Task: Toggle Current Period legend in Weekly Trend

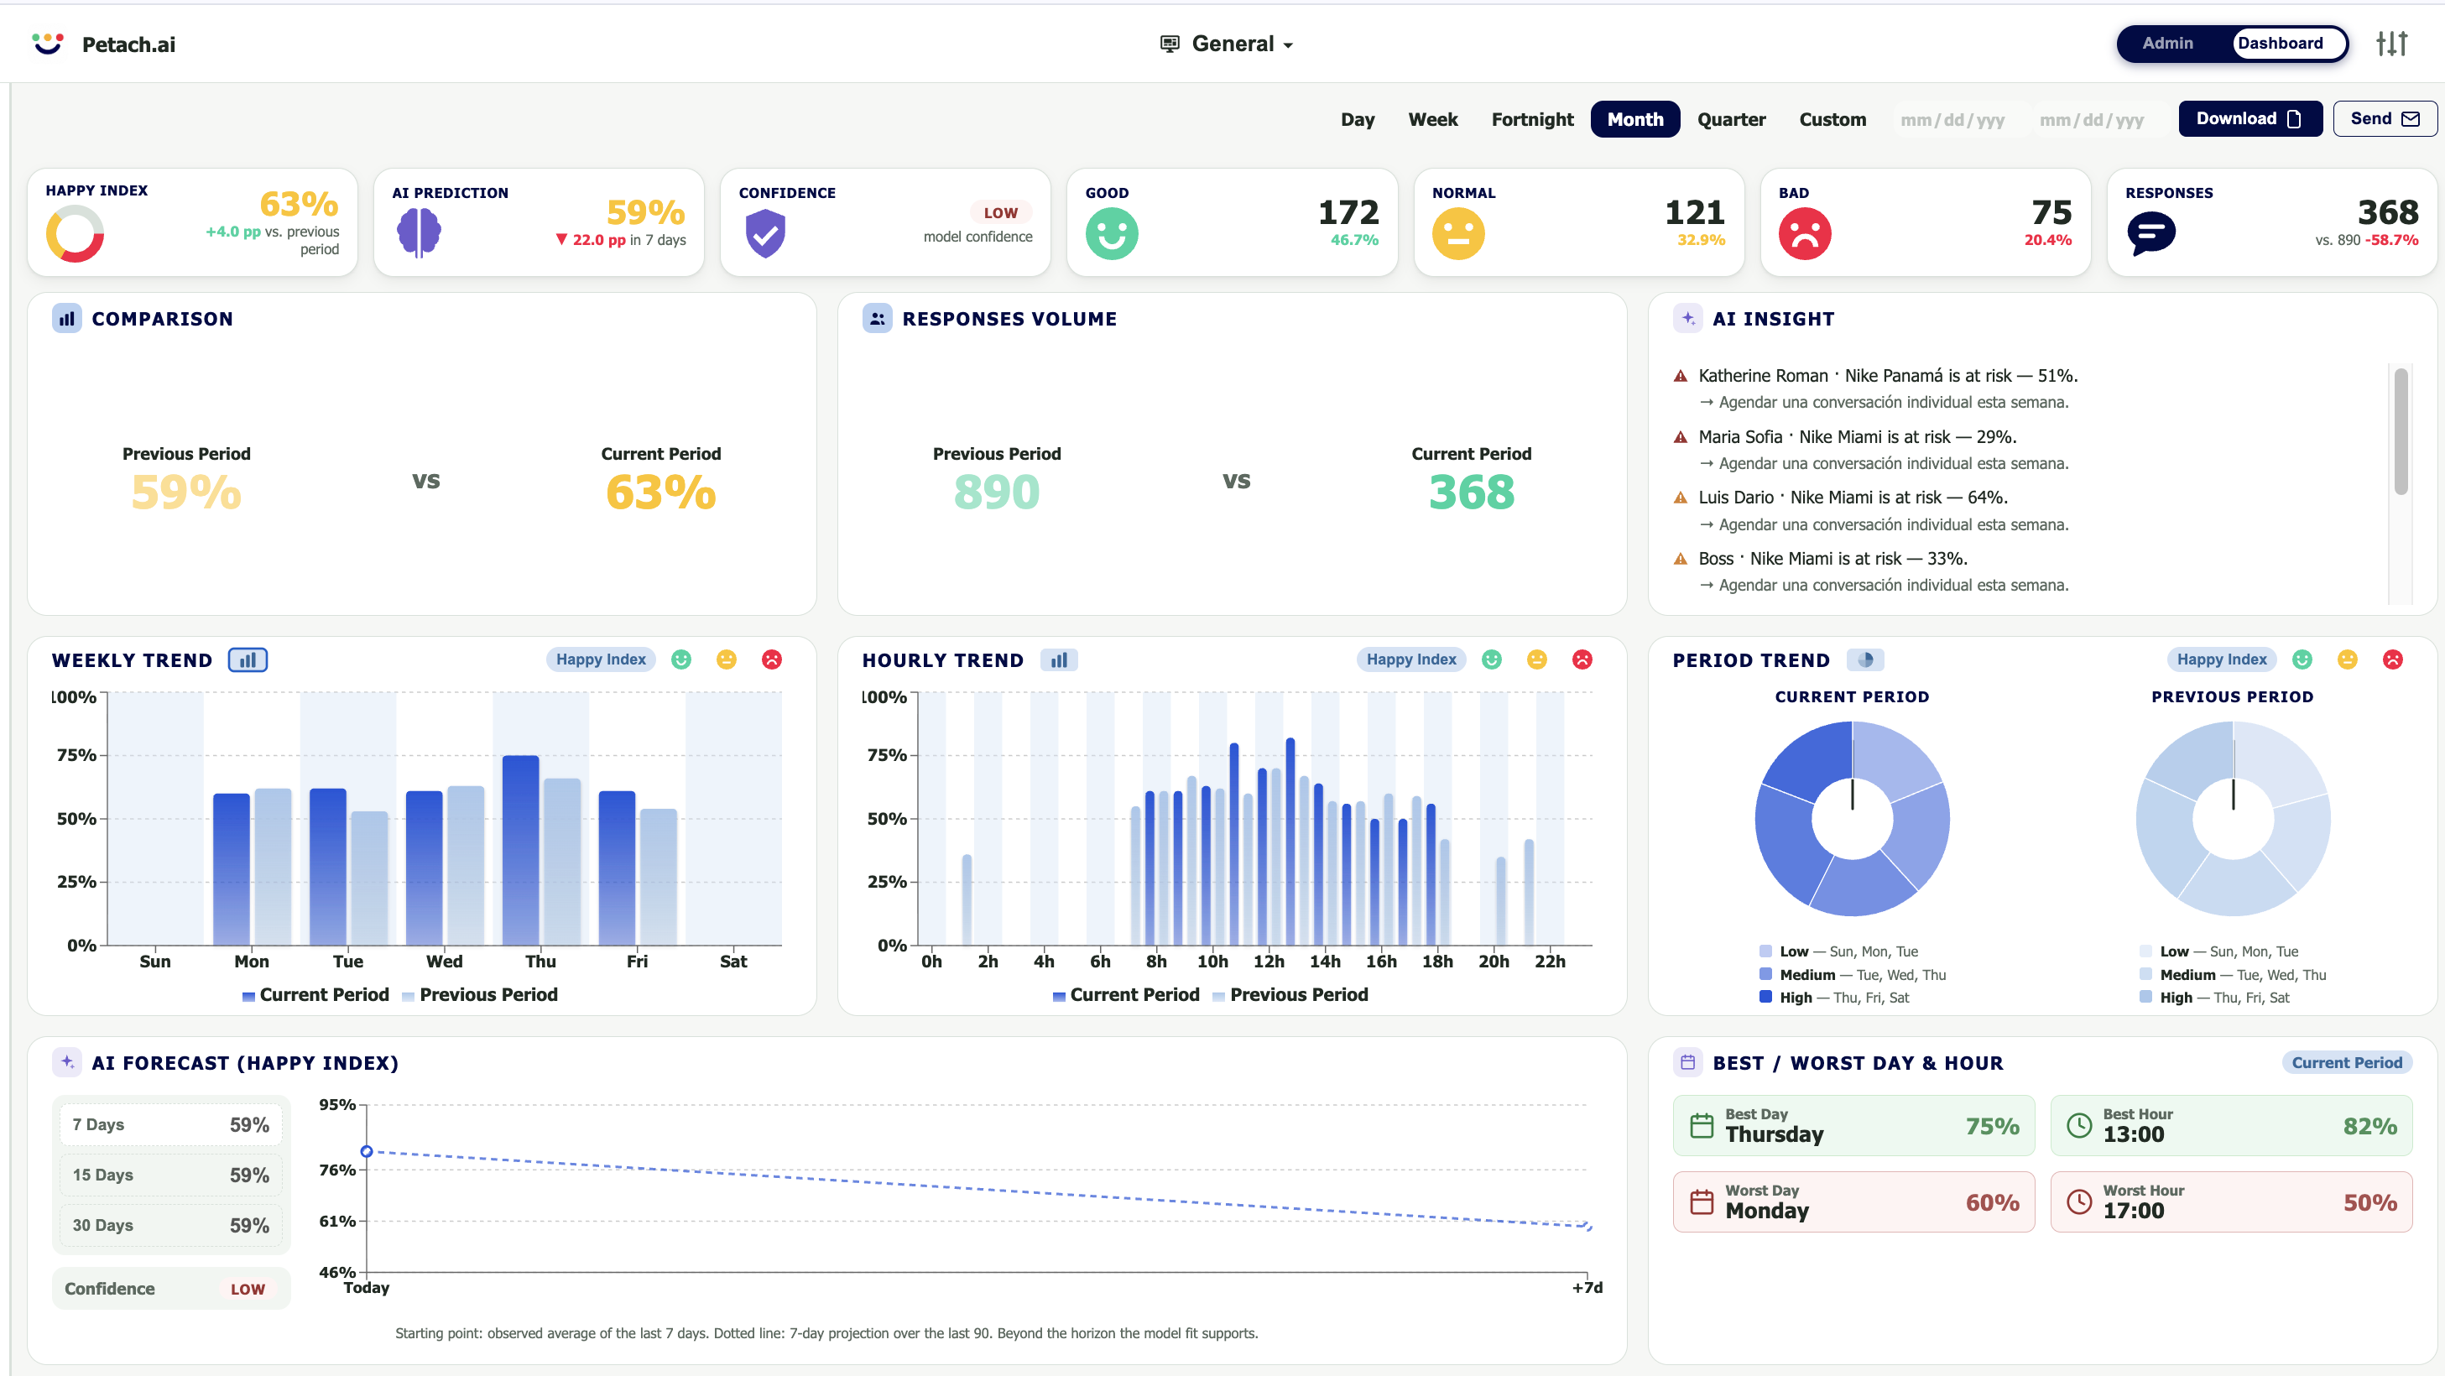Action: 315,994
